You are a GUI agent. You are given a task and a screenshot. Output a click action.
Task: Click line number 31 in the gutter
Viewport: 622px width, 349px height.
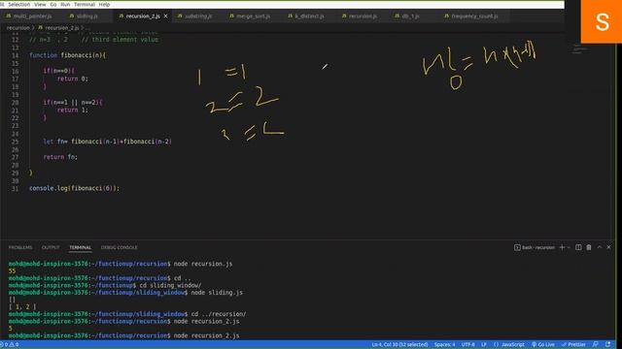[16, 188]
